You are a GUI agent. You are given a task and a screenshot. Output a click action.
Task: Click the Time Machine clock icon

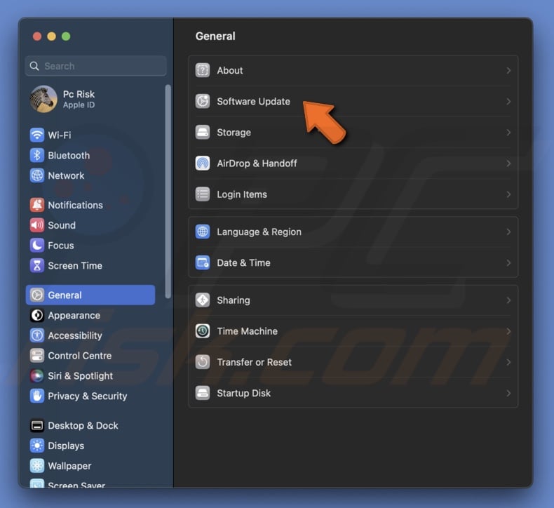click(203, 331)
